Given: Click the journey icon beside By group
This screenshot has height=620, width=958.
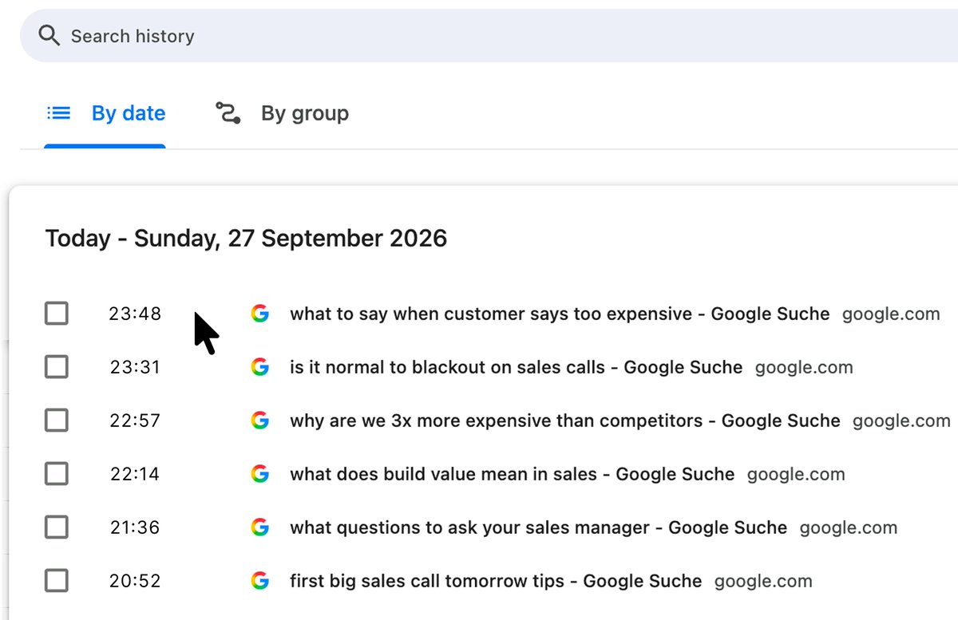Looking at the screenshot, I should click(228, 113).
